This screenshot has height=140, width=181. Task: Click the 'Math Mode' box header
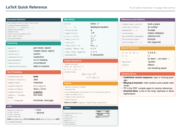[x=91, y=20]
